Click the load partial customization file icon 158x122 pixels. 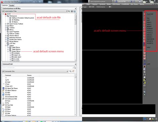coord(69,11)
